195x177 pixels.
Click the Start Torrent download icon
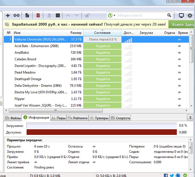(49, 15)
